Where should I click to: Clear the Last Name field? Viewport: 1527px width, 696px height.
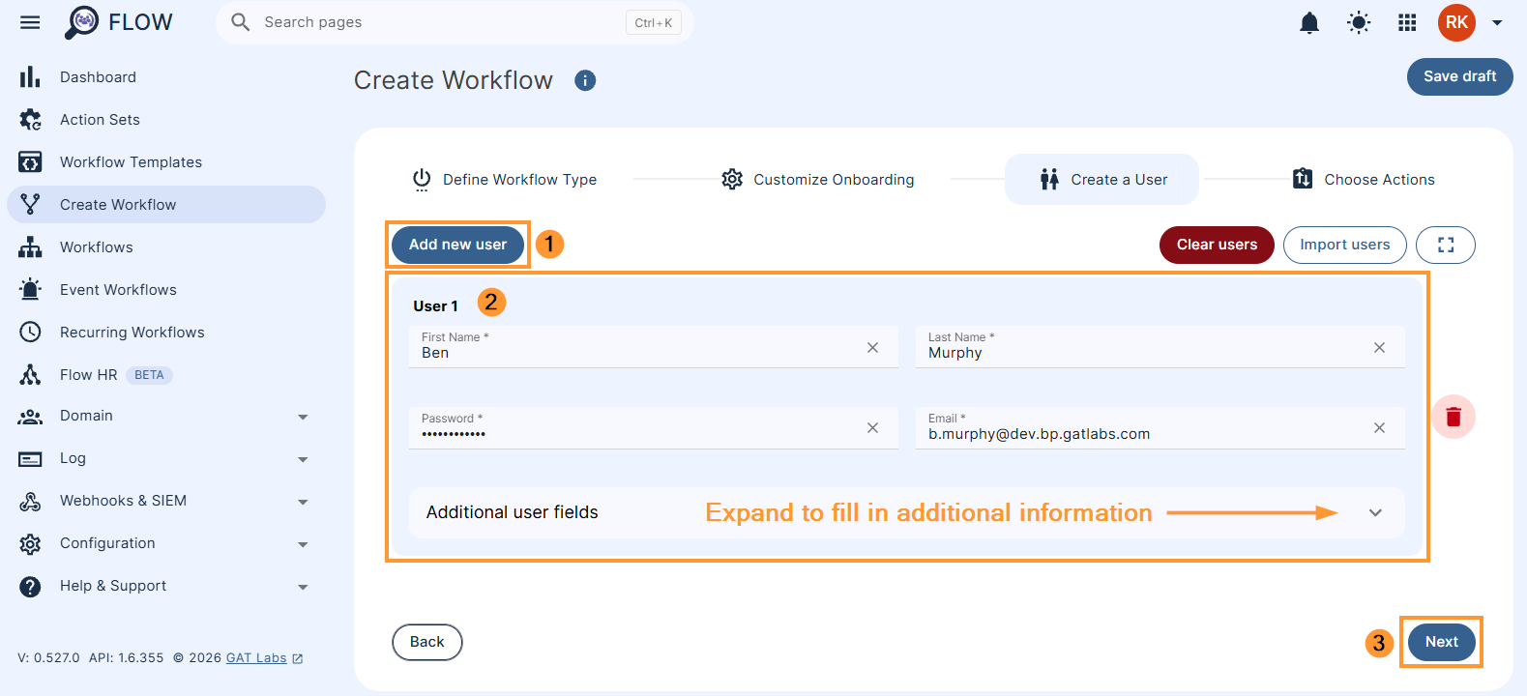(1379, 348)
